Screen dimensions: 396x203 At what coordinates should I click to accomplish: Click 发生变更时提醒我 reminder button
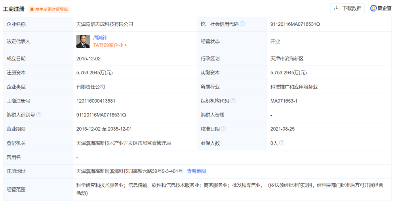[x=49, y=9]
